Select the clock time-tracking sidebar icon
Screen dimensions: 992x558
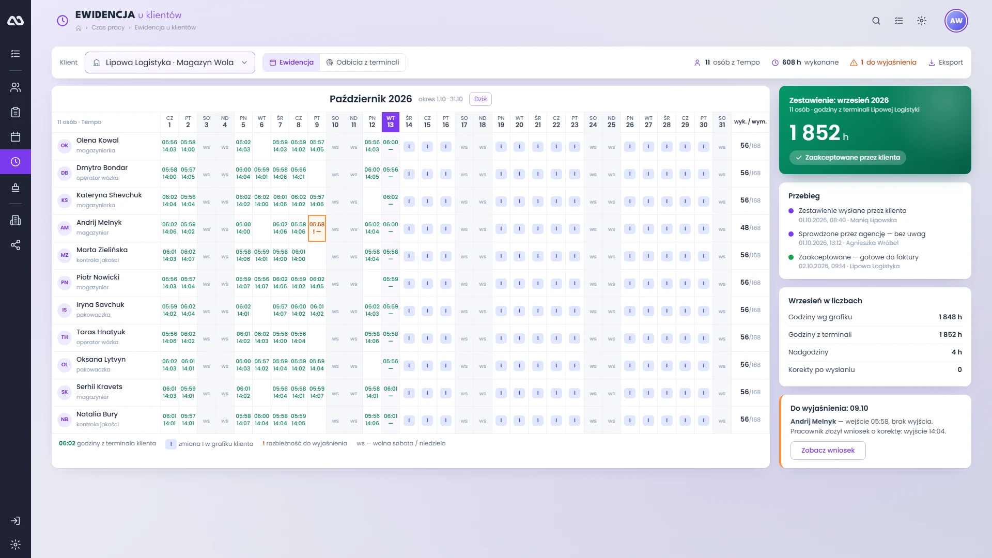(16, 162)
